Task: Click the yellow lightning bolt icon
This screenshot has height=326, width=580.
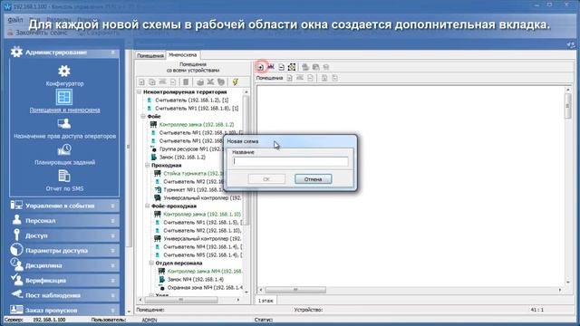Action: (x=235, y=81)
